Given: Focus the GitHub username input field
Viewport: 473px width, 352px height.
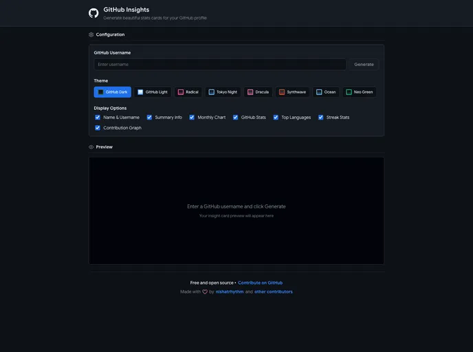Looking at the screenshot, I should 220,64.
